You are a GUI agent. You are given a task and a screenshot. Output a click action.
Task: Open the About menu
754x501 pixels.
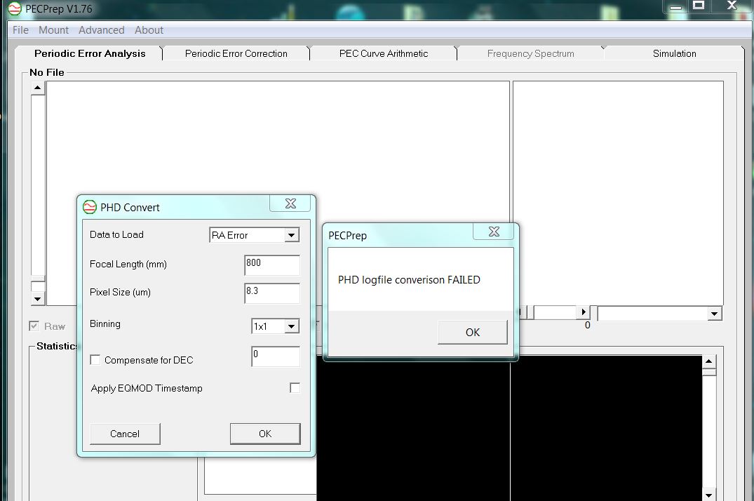[149, 30]
